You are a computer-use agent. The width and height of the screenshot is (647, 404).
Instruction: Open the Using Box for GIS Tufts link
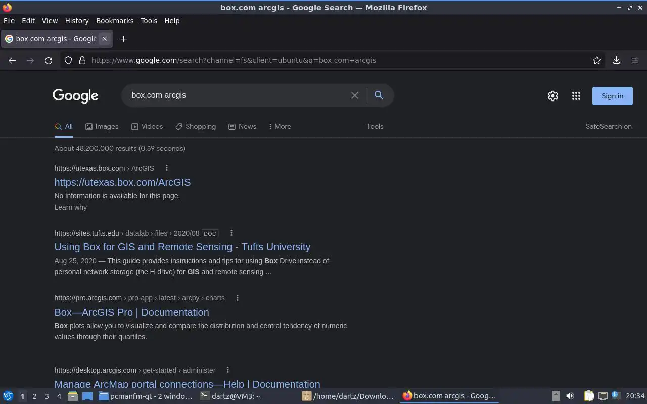(x=182, y=247)
